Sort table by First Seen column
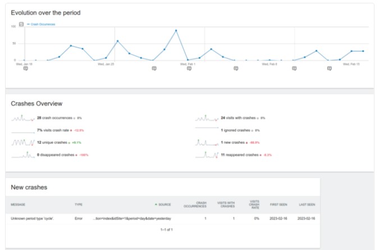Viewport: 379px width, 250px height. point(278,204)
